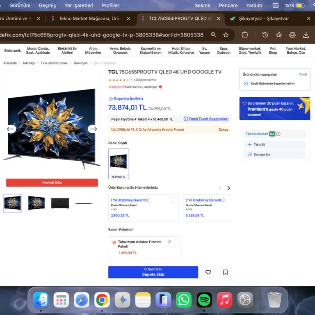This screenshot has height=315, width=315.
Task: Select the second angled TV thumbnail
Action: click(37, 203)
